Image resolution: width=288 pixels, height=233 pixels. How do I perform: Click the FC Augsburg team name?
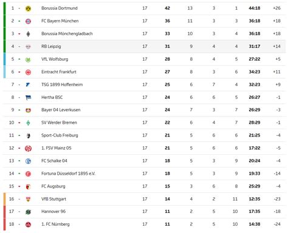(53, 186)
